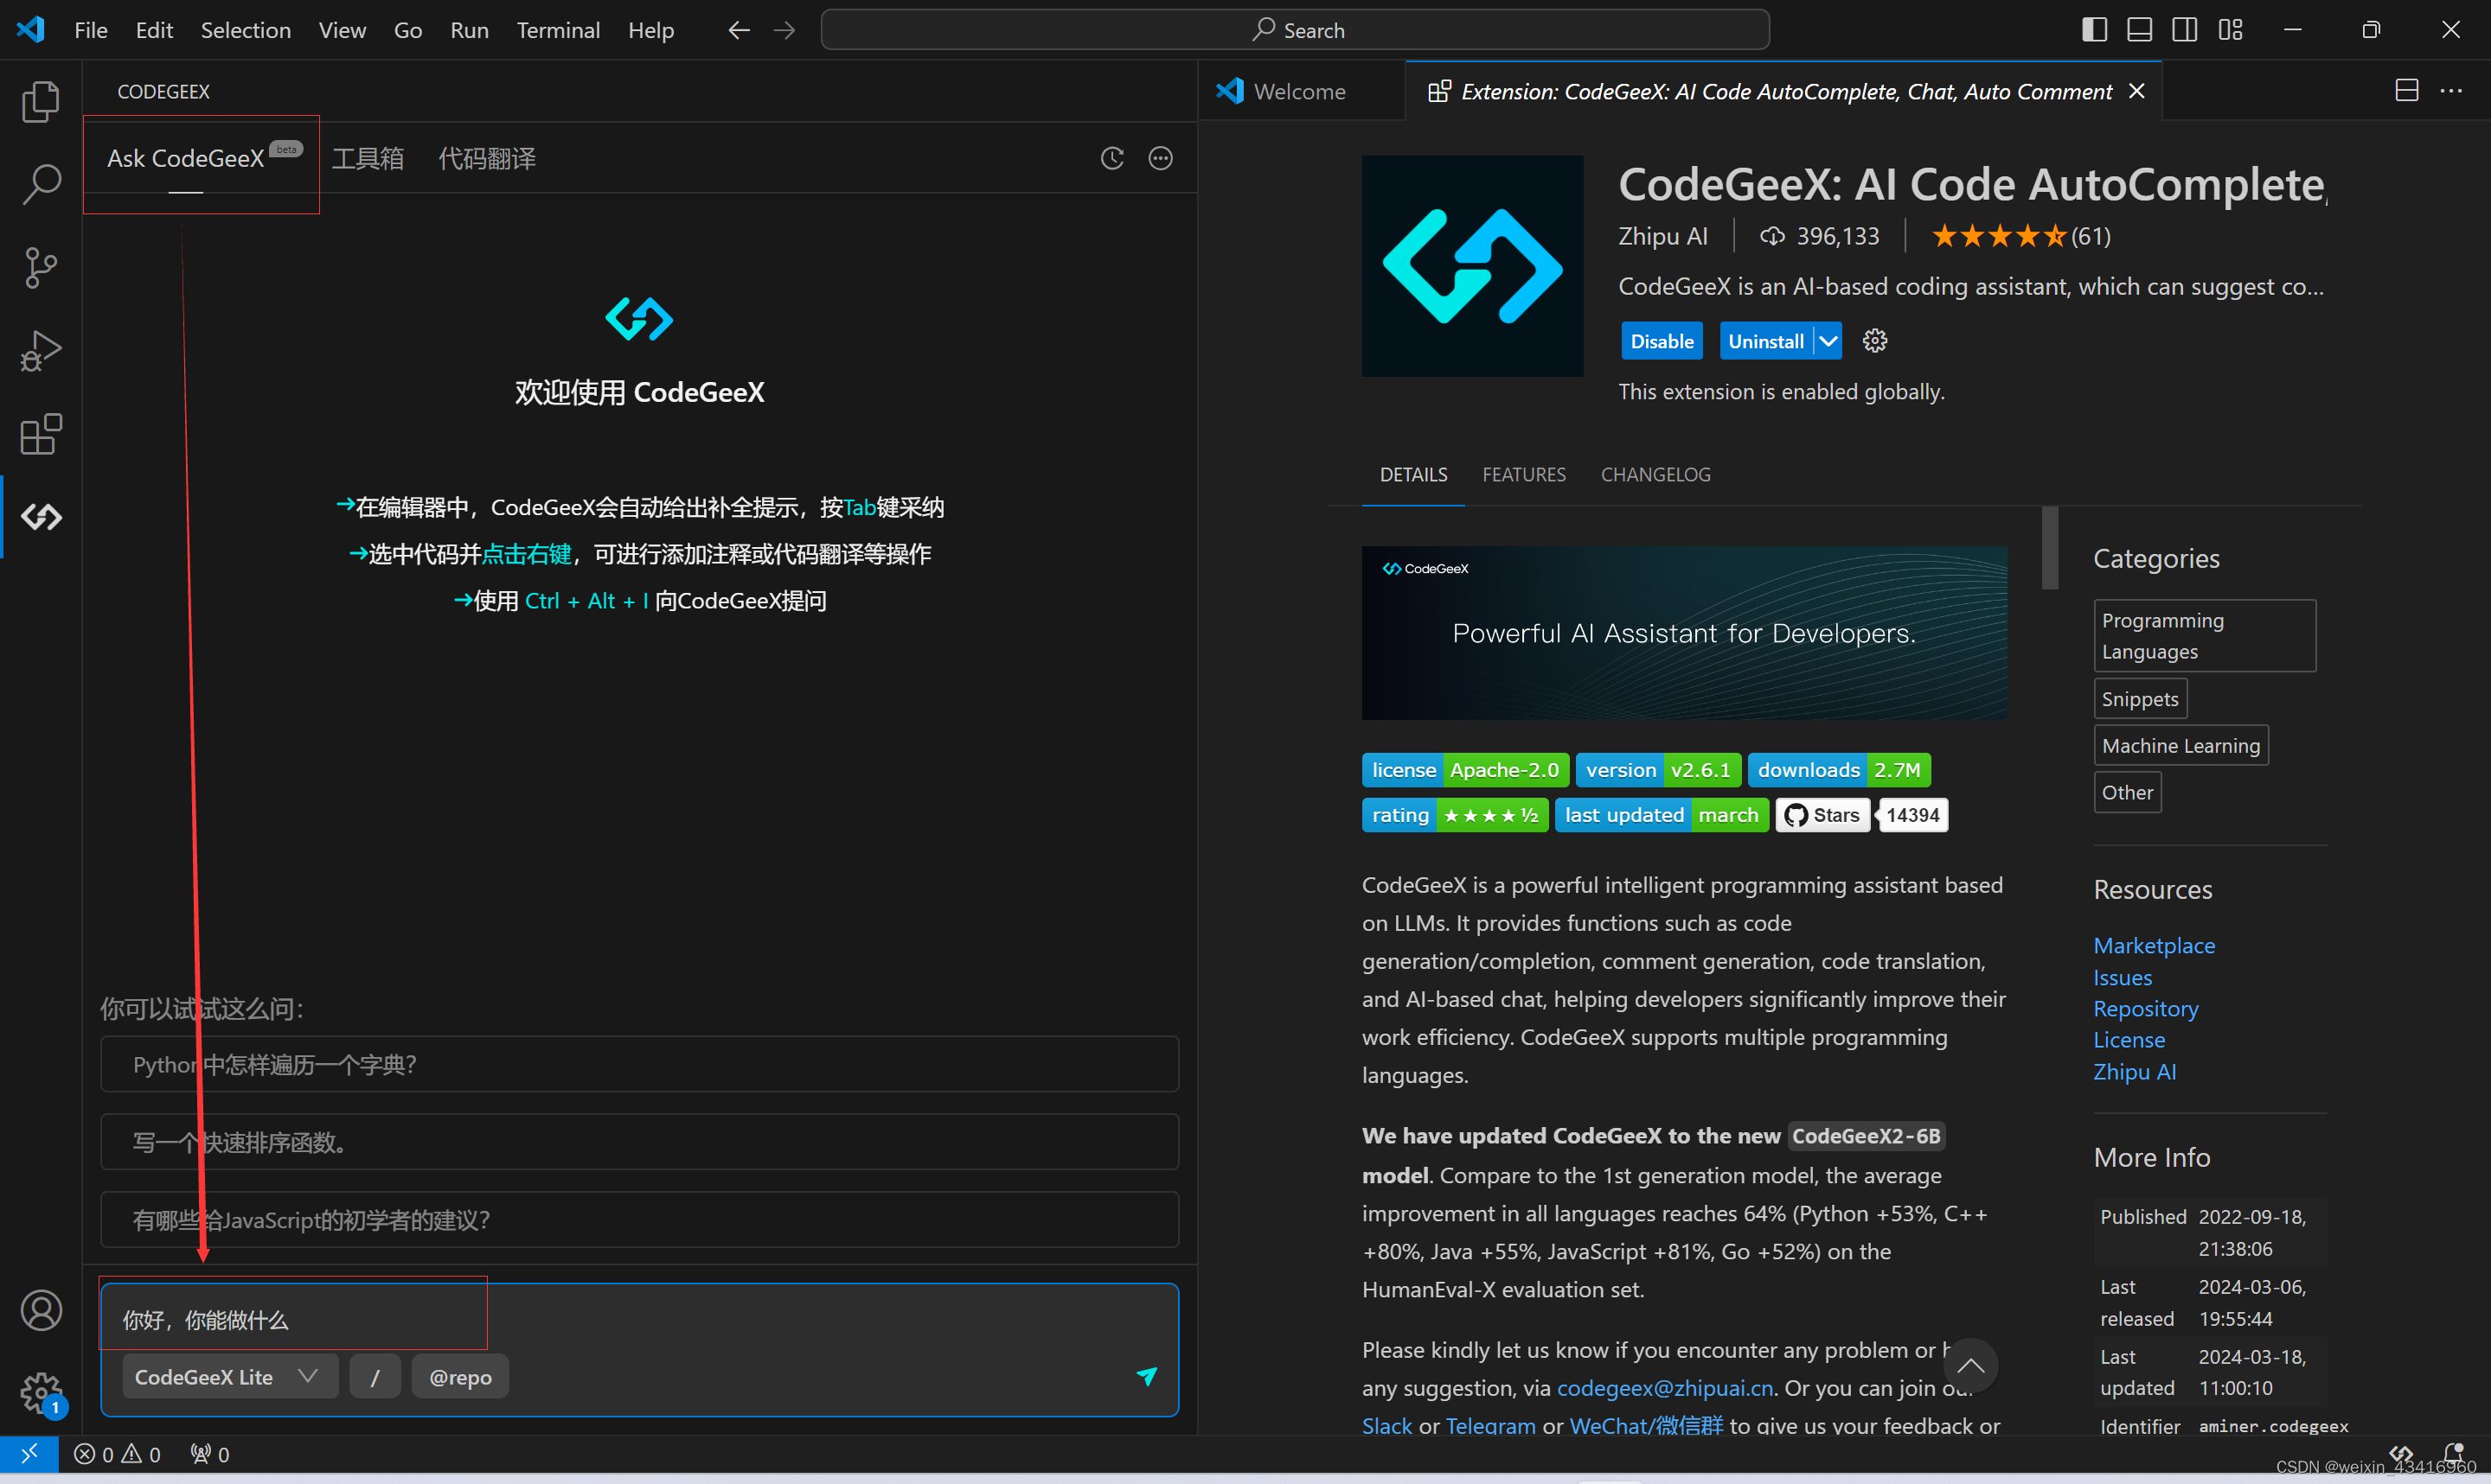Show errors and warnings in status bar

tap(117, 1454)
